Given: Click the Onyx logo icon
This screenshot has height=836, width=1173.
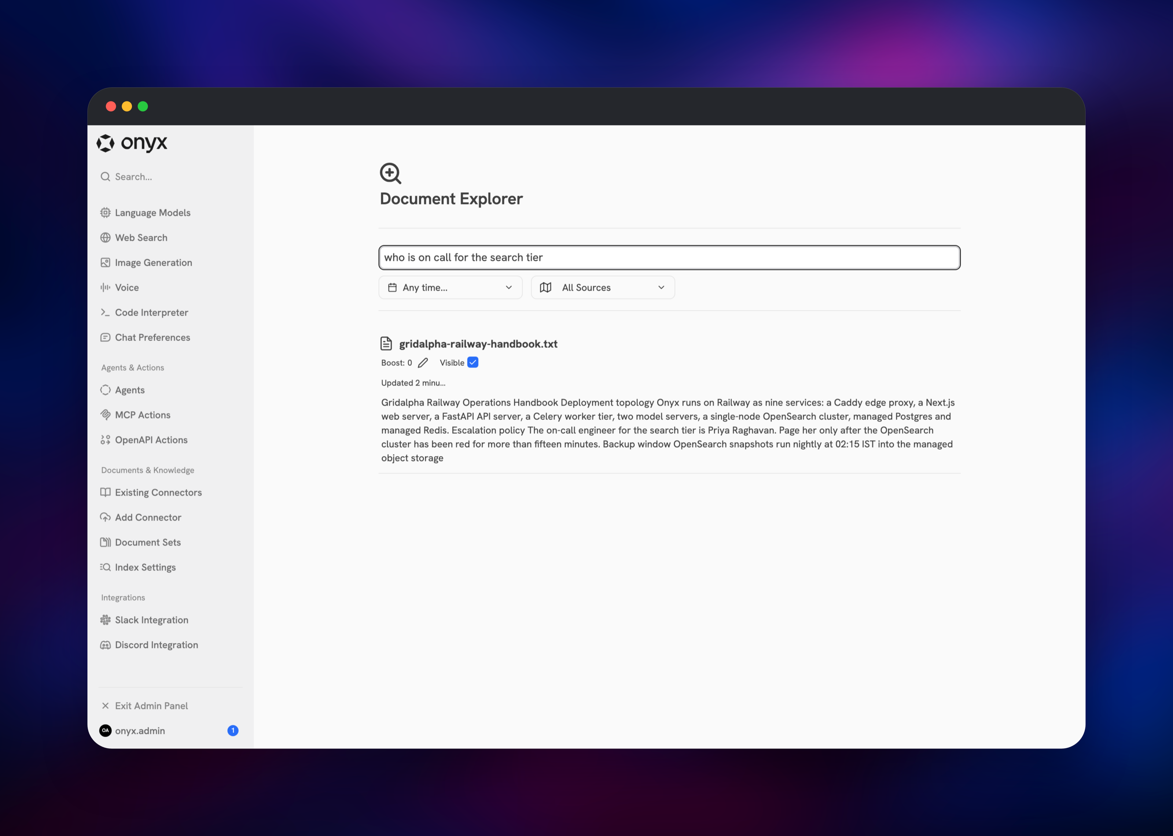Looking at the screenshot, I should click(x=106, y=143).
